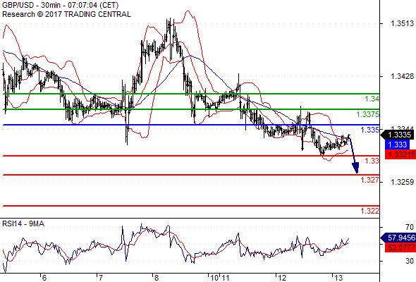Select date marker 13 on time axis

tap(338, 278)
